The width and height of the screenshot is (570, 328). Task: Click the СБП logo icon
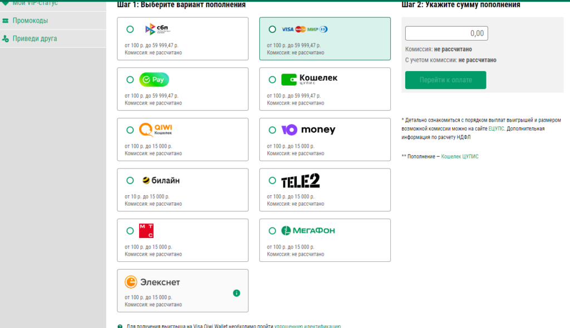click(158, 29)
